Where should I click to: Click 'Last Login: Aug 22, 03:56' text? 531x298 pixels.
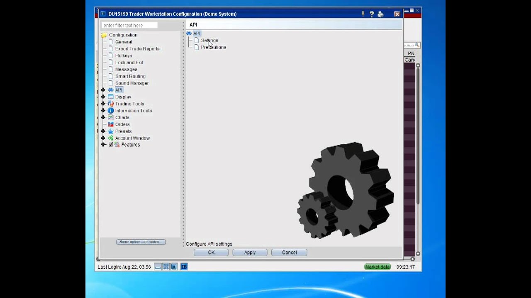124,267
